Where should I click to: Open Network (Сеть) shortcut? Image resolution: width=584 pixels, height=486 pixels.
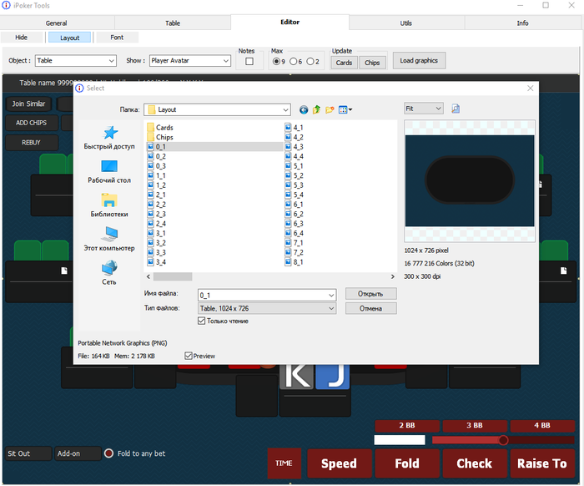coord(109,273)
